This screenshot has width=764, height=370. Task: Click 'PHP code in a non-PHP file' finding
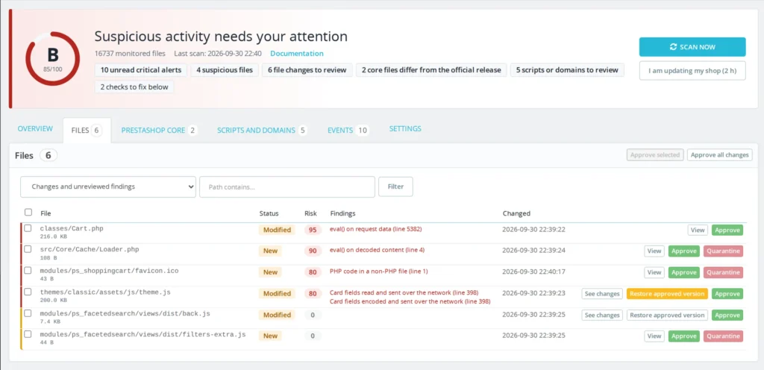click(x=379, y=272)
